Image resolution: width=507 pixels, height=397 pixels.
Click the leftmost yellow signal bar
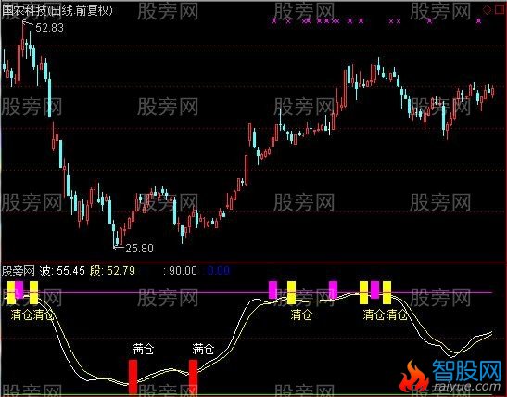point(11,292)
